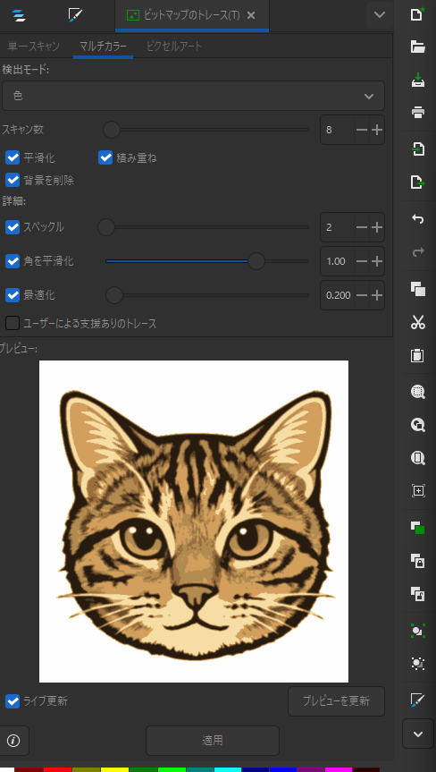Increase 最適化 value with plus
436x772 pixels.
(x=377, y=295)
